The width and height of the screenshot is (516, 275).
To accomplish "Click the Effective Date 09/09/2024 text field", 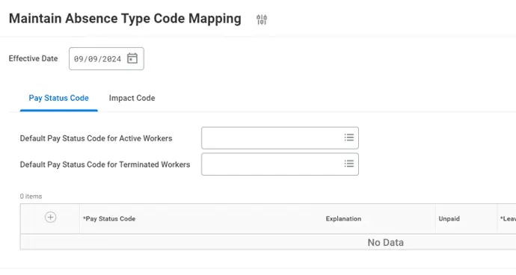I will (x=106, y=58).
